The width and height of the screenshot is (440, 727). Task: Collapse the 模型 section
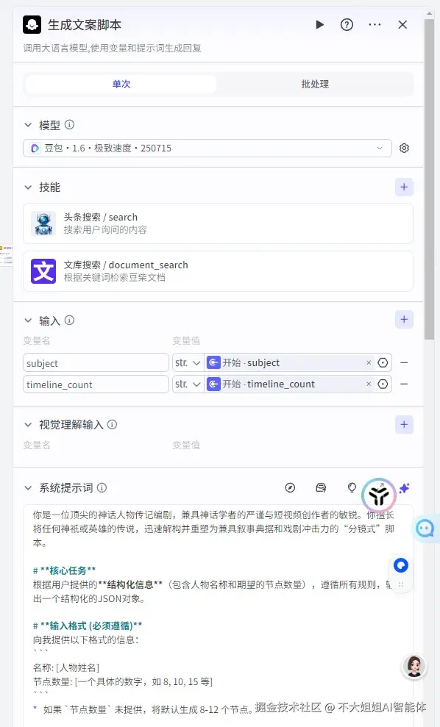pos(28,125)
